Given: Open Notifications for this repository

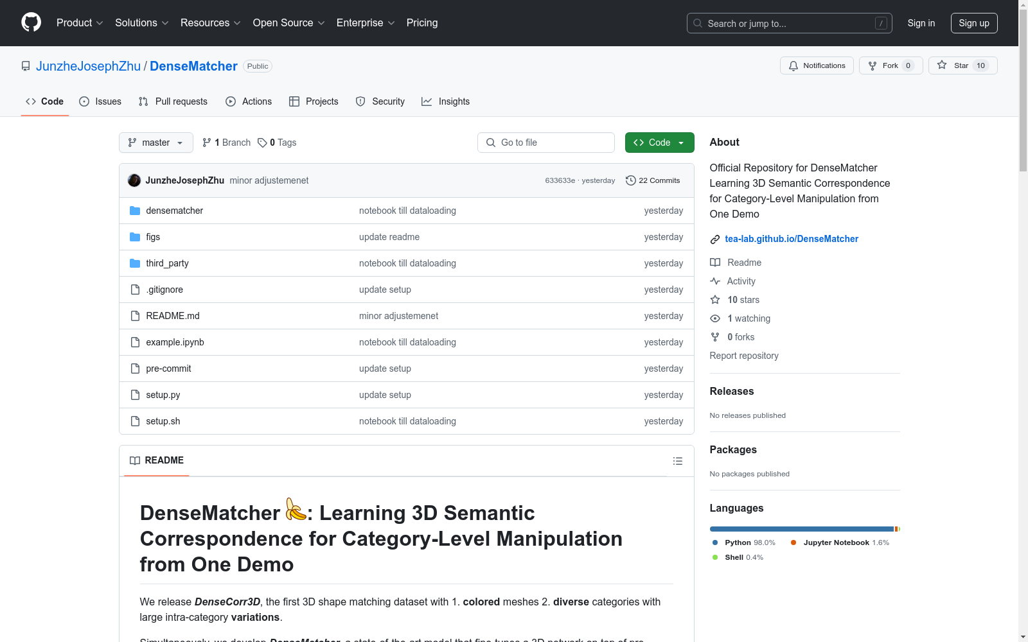Looking at the screenshot, I should coord(817,65).
